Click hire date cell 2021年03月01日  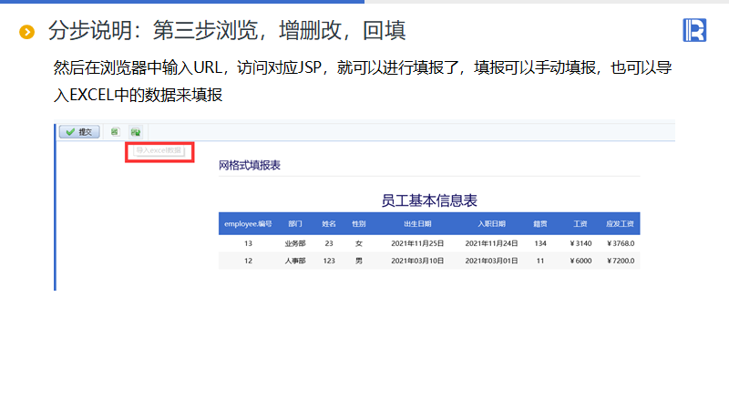click(491, 261)
